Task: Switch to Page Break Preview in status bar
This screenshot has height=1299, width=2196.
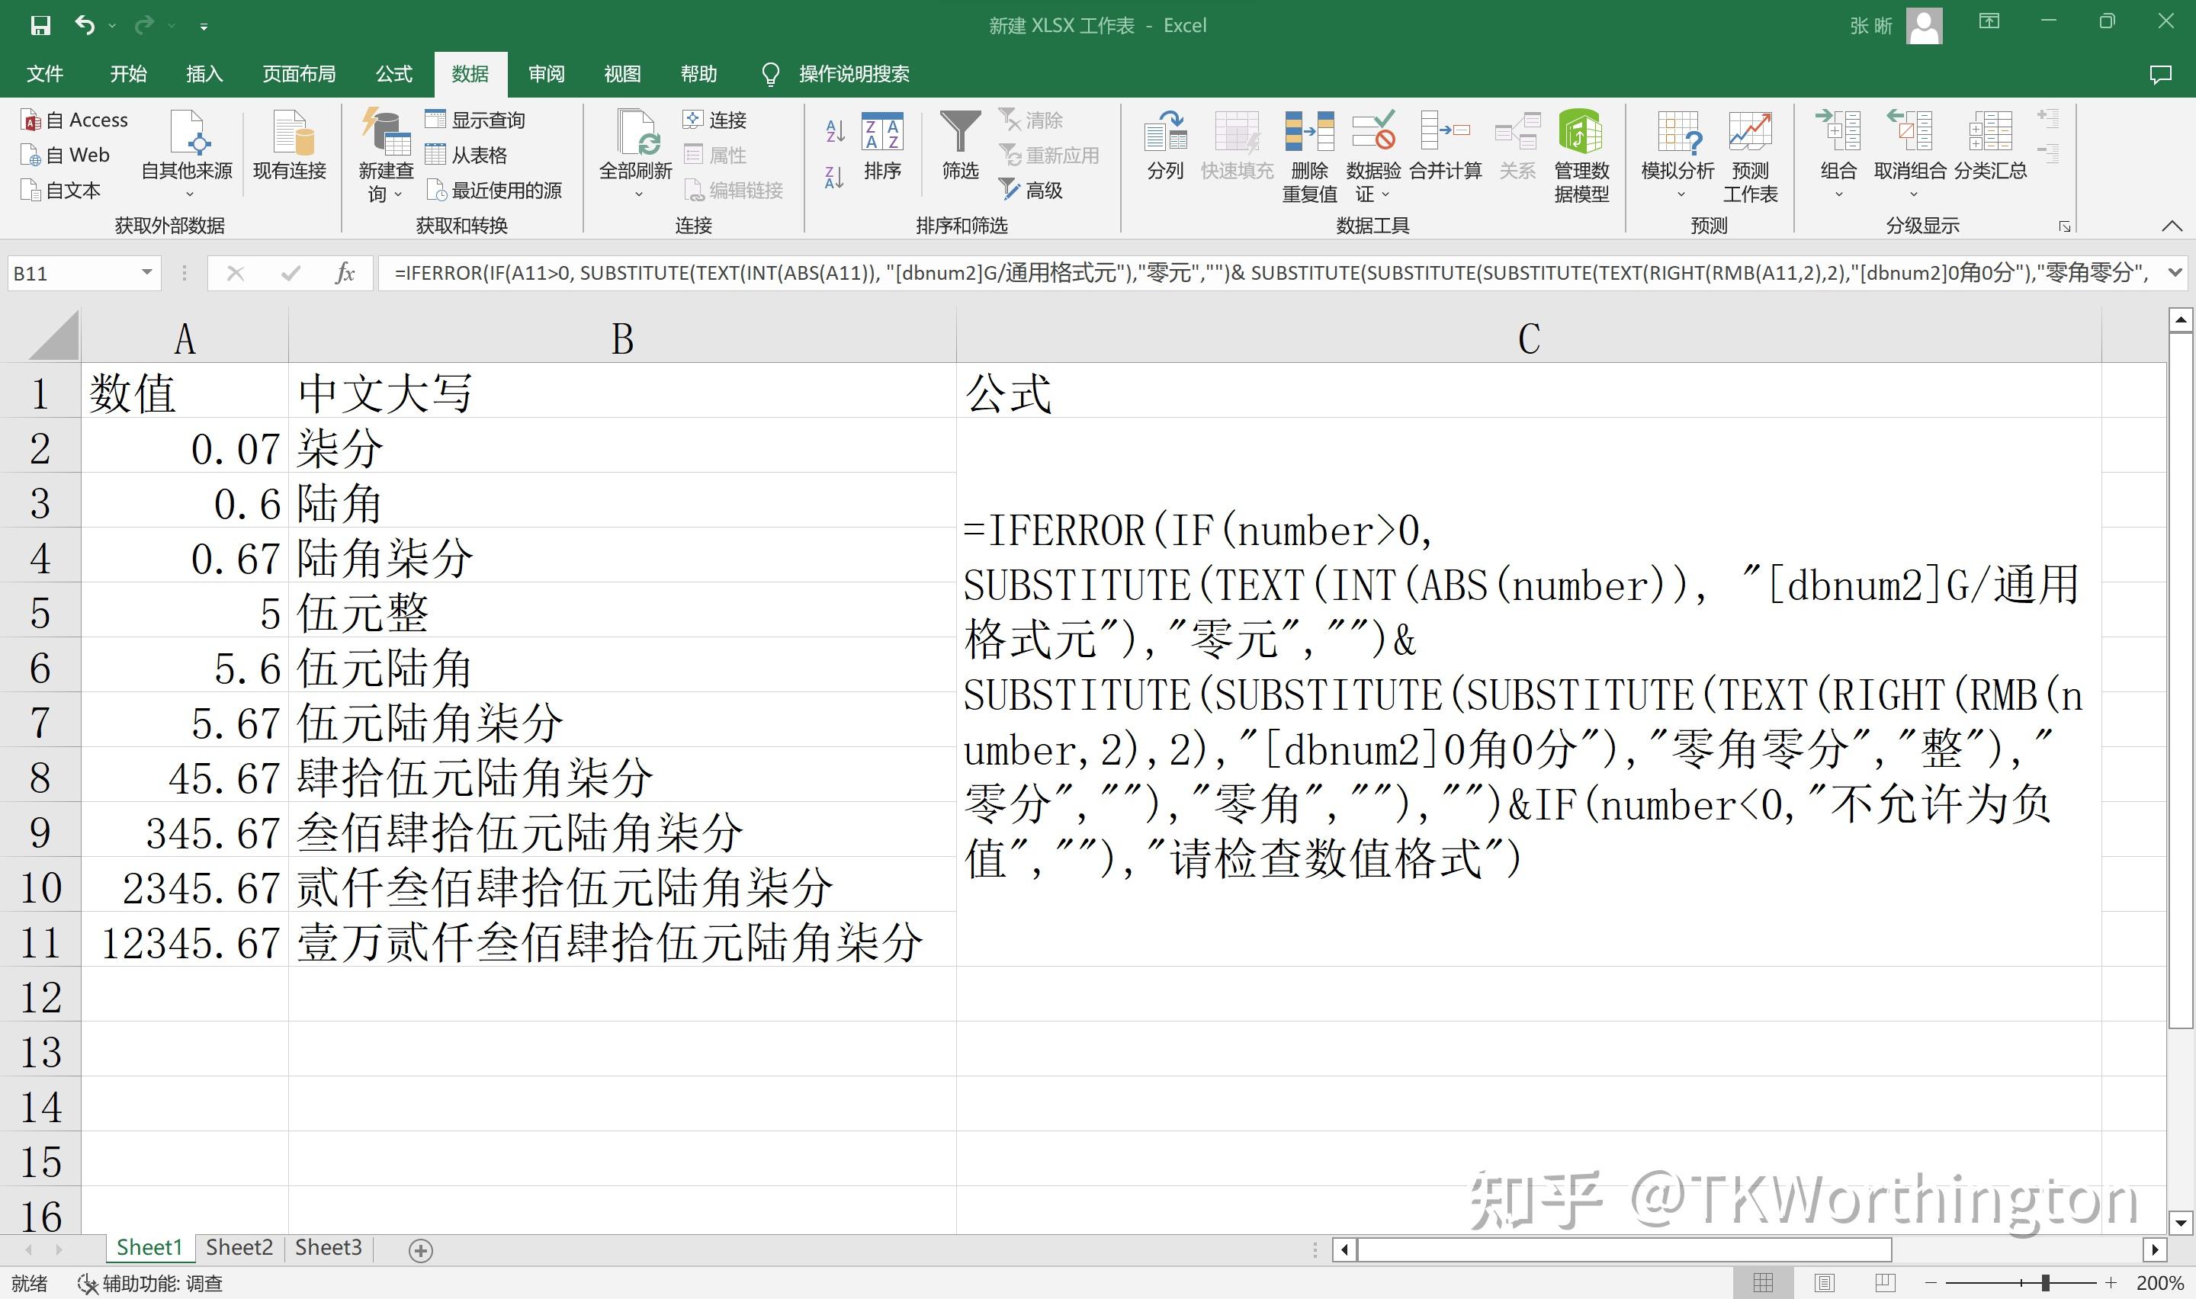Action: coord(1886,1283)
